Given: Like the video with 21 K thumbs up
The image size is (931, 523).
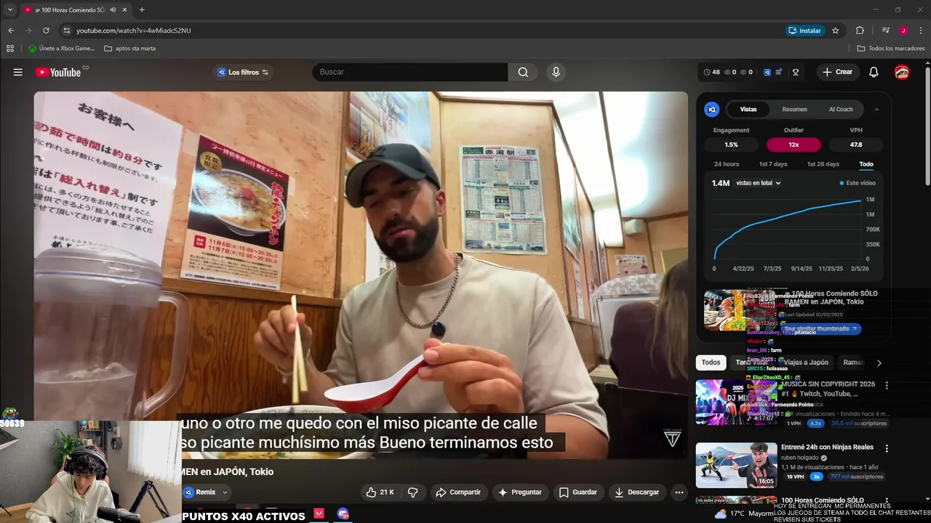Looking at the screenshot, I should (380, 492).
